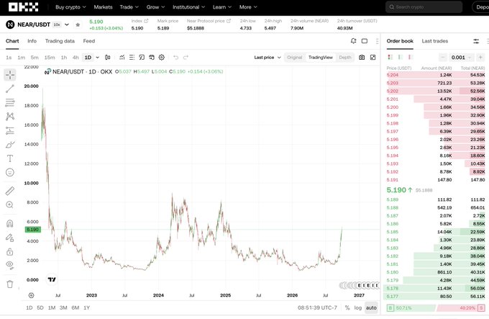
Task: Open the Markets page
Action: tap(103, 7)
